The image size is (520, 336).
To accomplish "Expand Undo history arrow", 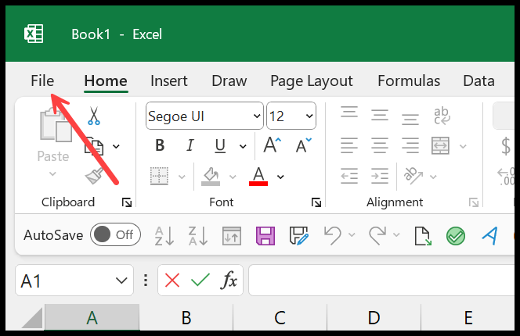I will tap(352, 234).
